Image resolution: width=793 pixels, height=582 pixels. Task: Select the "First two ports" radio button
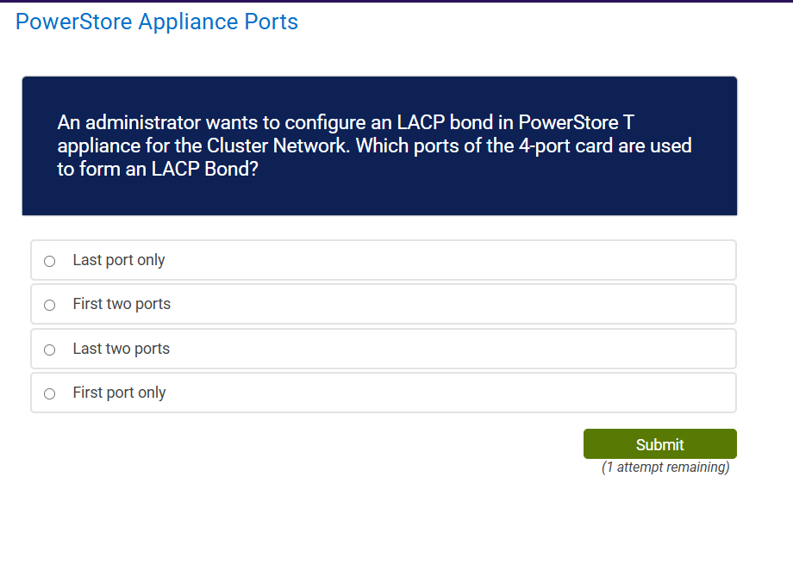49,304
